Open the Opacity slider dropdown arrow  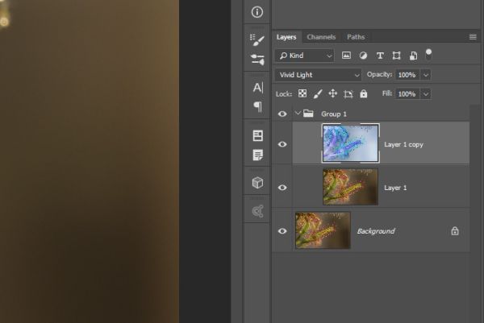coord(426,75)
